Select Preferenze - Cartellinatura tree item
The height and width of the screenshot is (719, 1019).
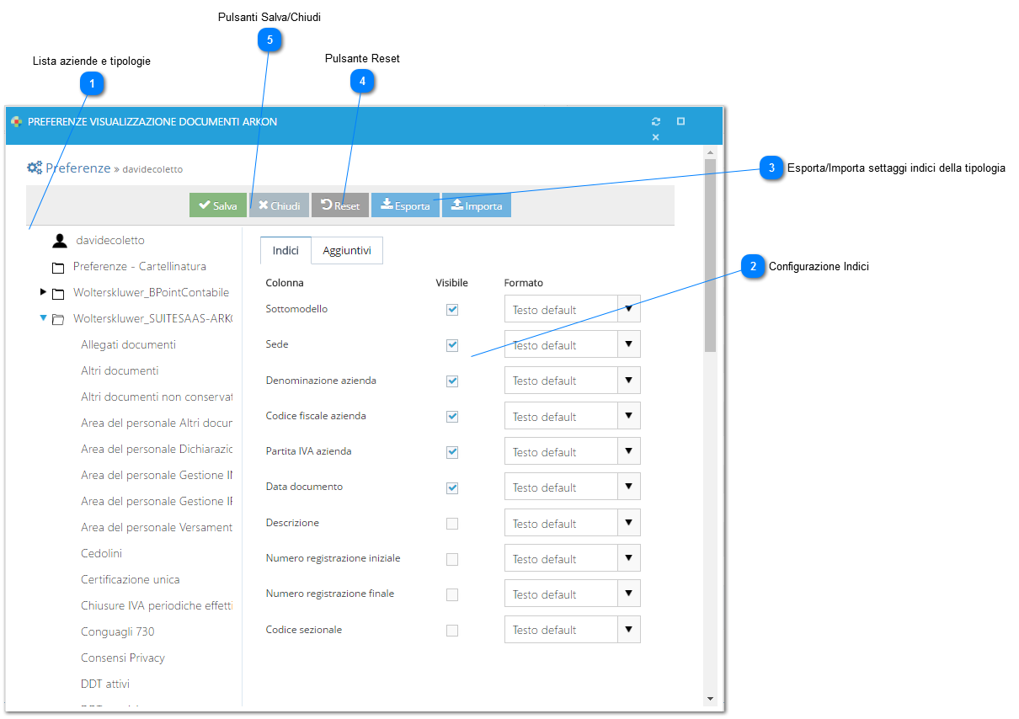click(x=140, y=267)
